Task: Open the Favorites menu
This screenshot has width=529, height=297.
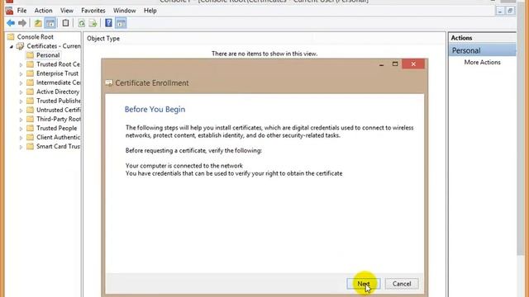Action: pos(93,11)
